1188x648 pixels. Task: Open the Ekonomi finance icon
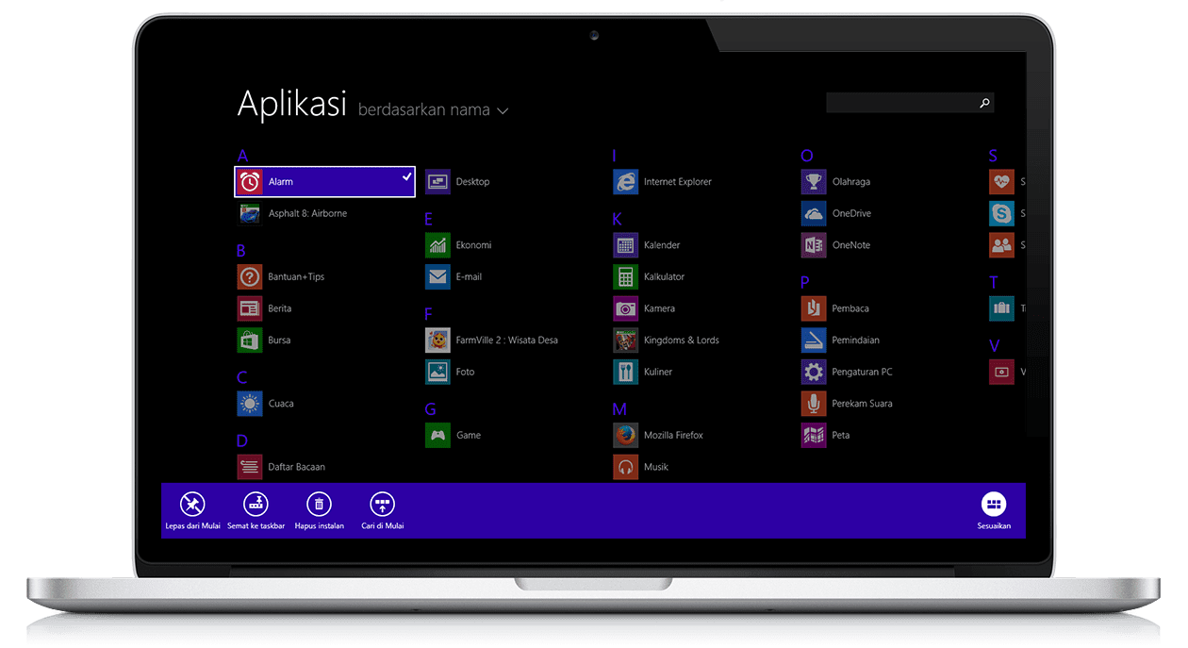[437, 244]
